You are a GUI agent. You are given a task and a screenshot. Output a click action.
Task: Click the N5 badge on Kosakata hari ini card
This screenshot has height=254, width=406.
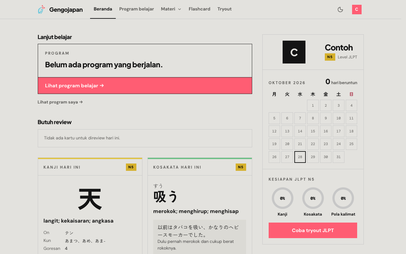click(241, 167)
